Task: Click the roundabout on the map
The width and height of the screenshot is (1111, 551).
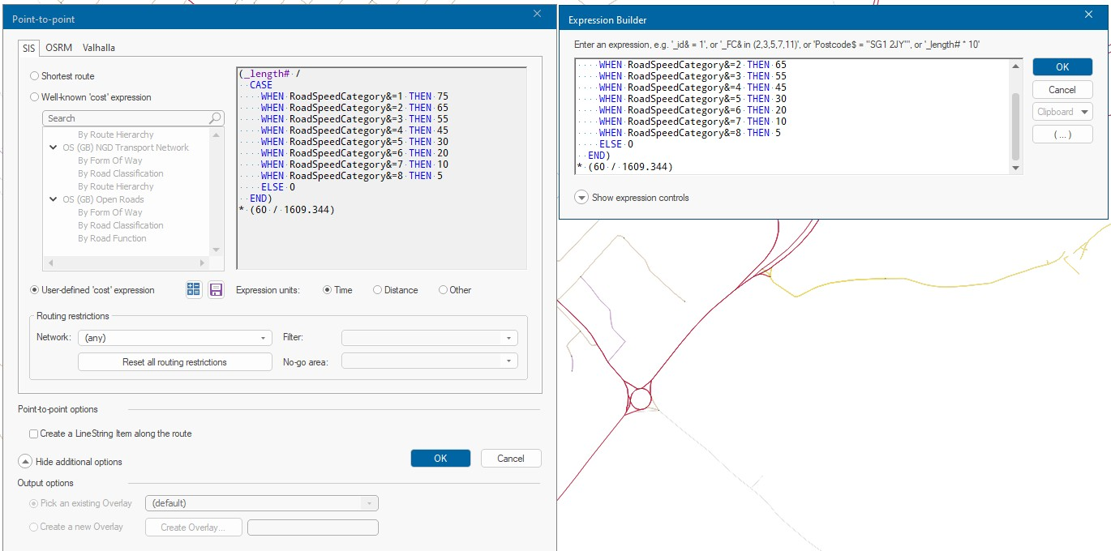Action: pyautogui.click(x=641, y=399)
